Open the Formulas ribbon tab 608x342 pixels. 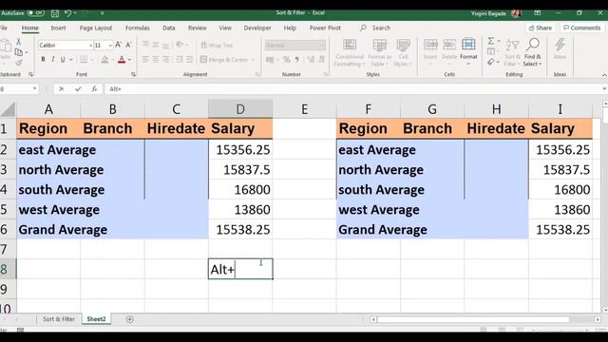click(x=137, y=28)
